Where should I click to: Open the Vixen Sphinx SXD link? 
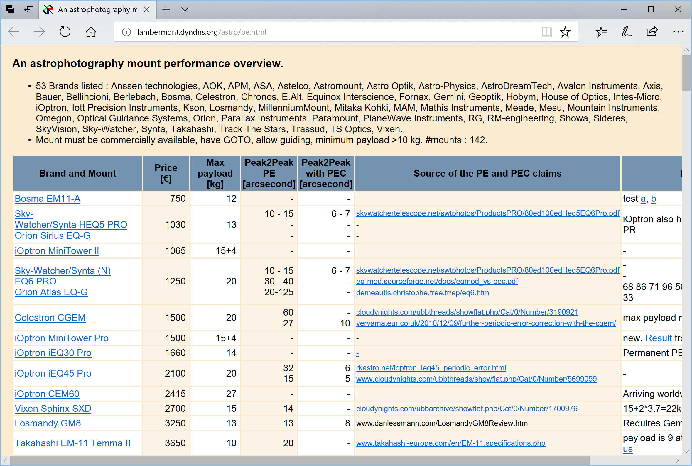coord(53,409)
